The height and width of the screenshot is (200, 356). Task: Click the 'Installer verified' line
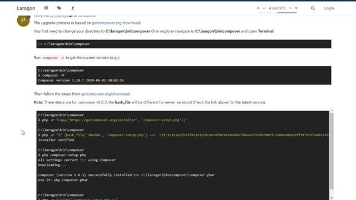pyautogui.click(x=56, y=140)
